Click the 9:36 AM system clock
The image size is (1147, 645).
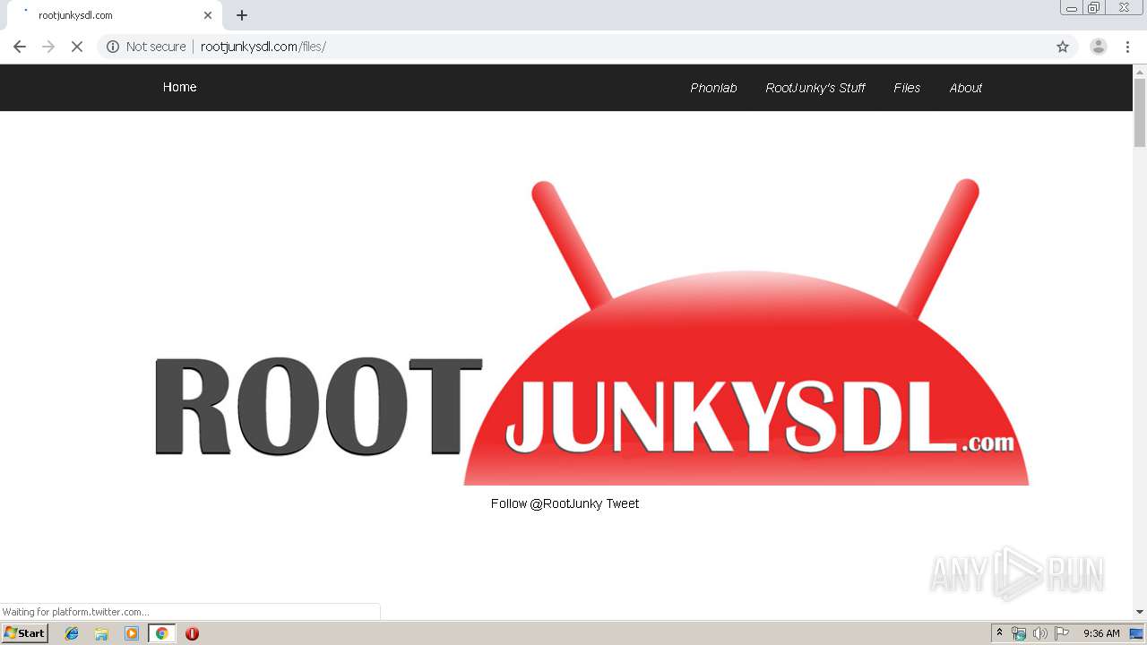click(x=1101, y=633)
